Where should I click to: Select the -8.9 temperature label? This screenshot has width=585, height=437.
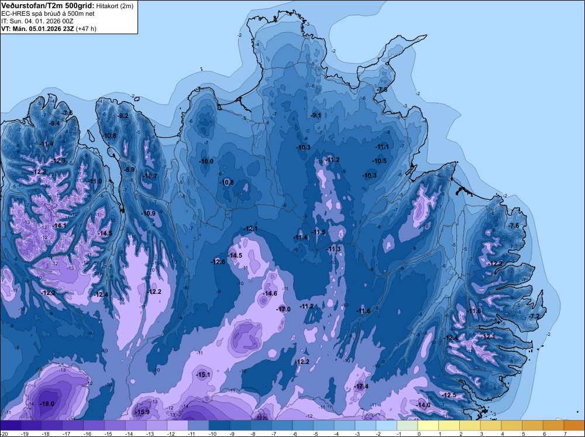click(x=129, y=169)
